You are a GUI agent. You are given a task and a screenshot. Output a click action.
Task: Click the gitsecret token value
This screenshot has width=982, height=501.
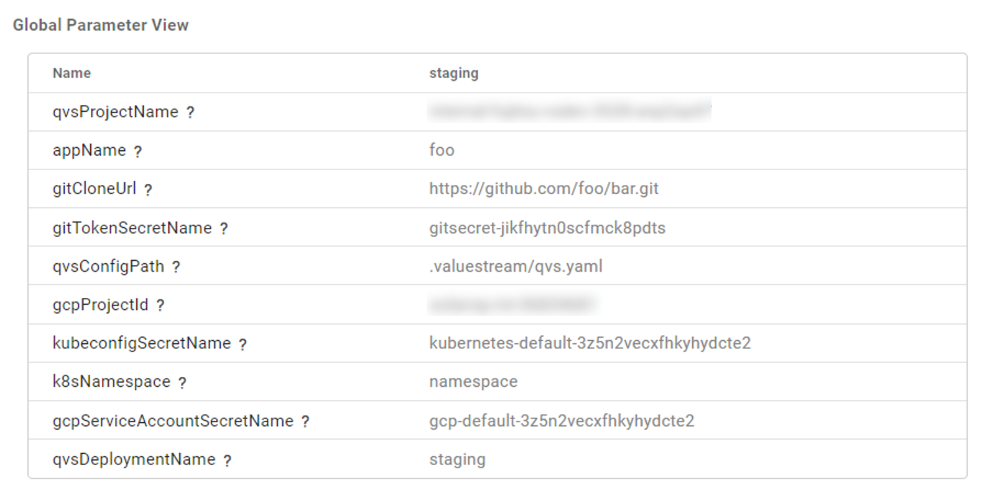pos(547,228)
